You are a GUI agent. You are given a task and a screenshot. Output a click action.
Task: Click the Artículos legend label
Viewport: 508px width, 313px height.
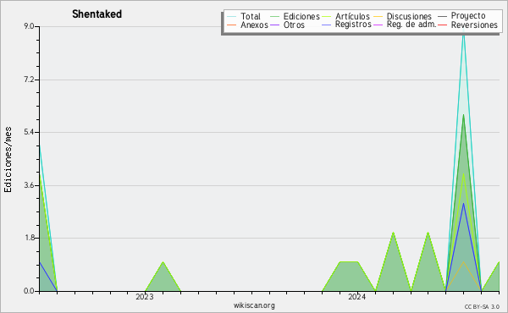352,16
